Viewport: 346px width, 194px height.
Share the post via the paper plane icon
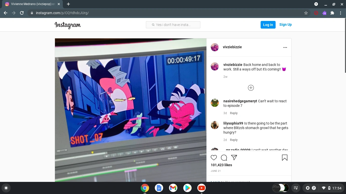[234, 157]
